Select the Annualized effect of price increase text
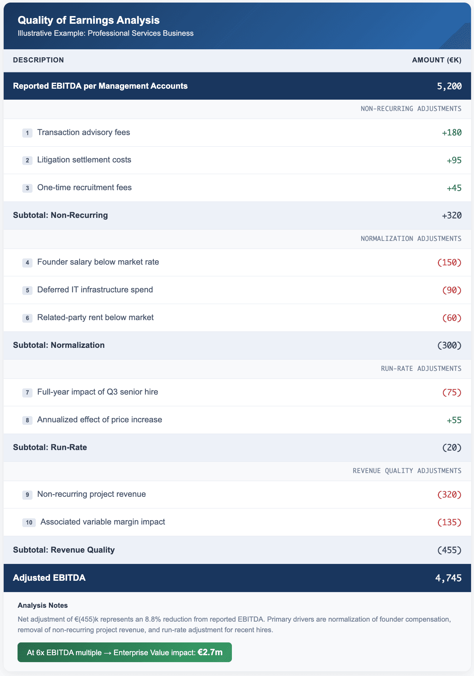 [100, 419]
